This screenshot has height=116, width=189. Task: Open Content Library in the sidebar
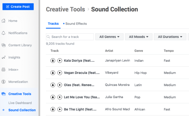[20, 45]
